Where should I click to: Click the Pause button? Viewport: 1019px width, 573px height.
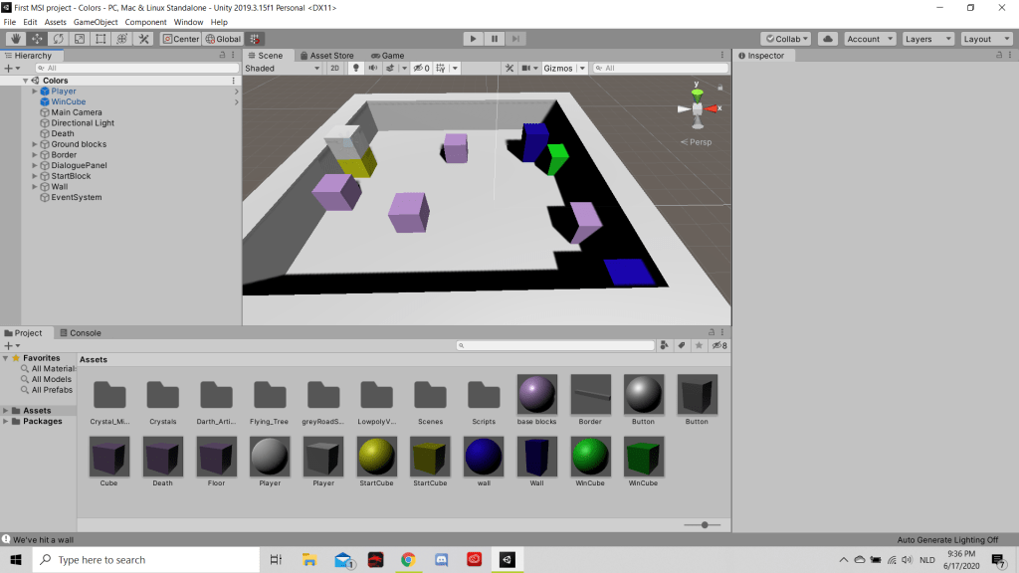(495, 39)
